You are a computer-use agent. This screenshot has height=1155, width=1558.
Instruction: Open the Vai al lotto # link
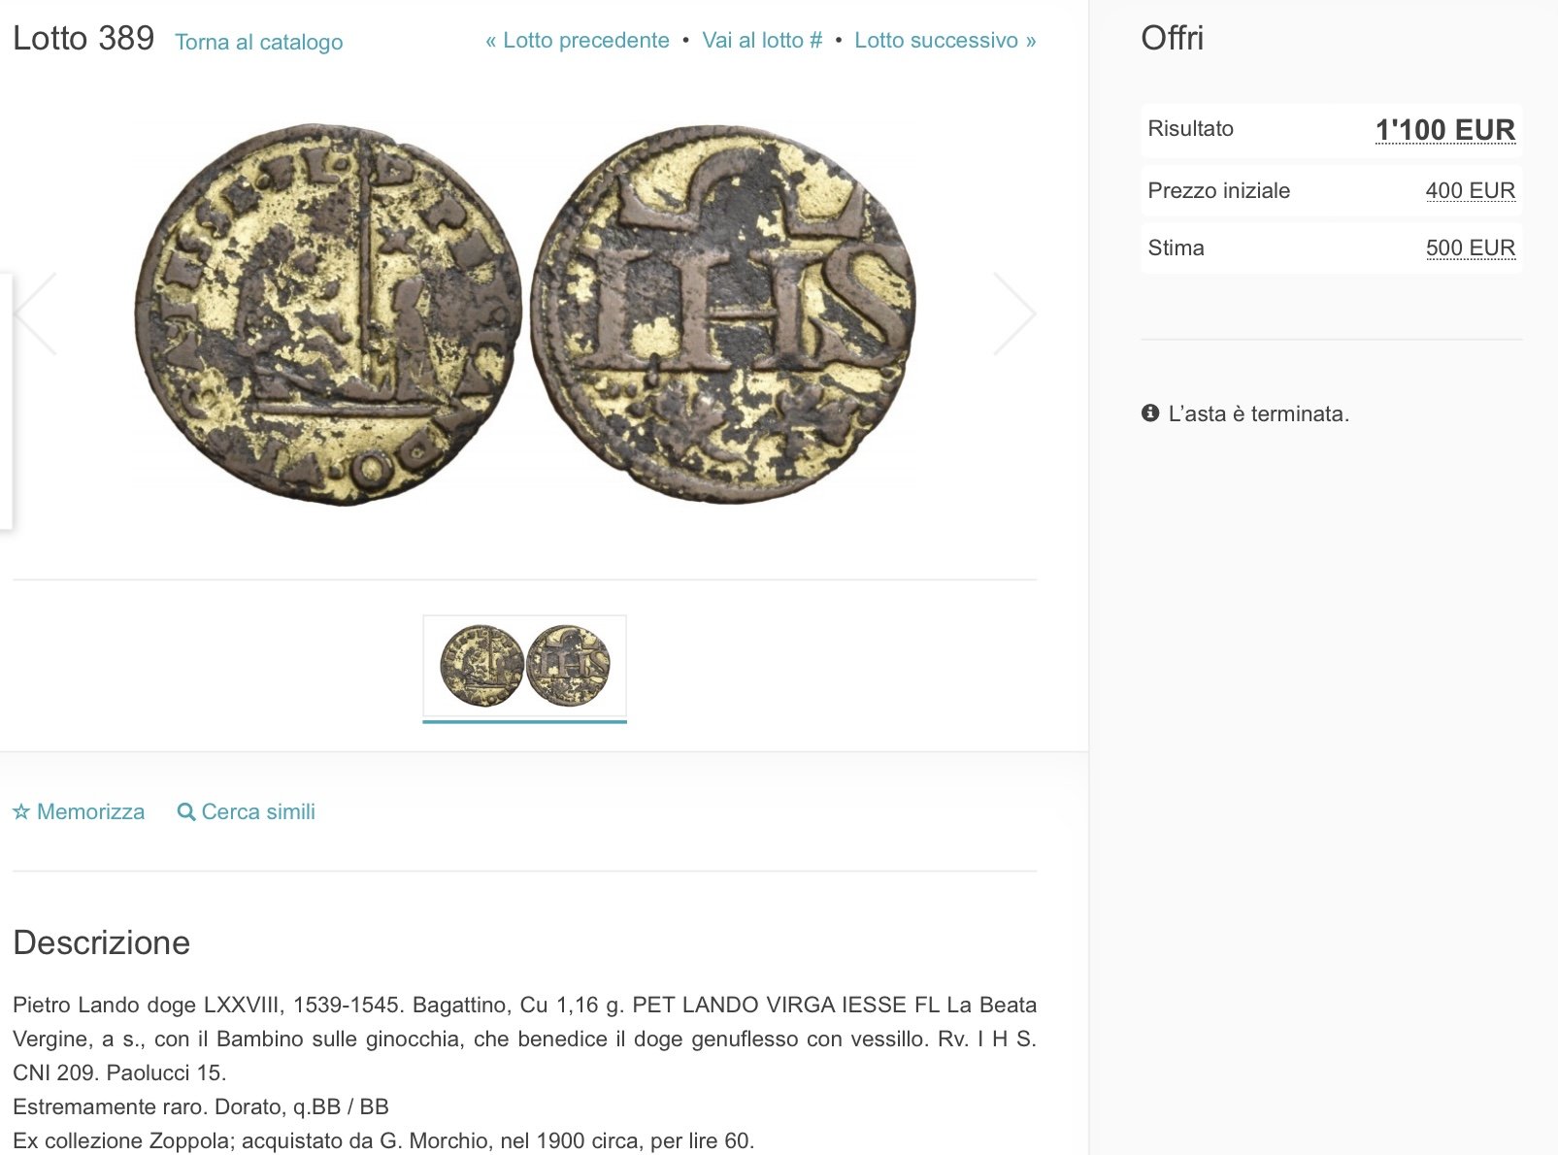tap(762, 41)
